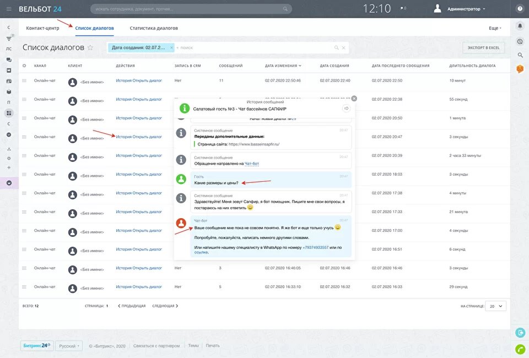Remove the Дата создания filter chip

tap(171, 48)
